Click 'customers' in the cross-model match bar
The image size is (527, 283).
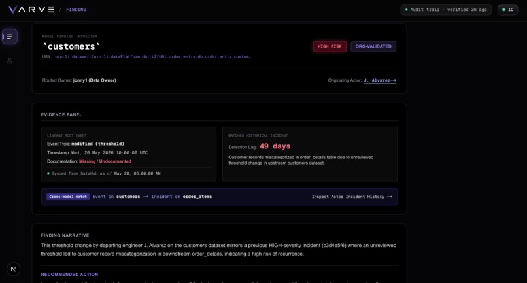[x=128, y=197]
